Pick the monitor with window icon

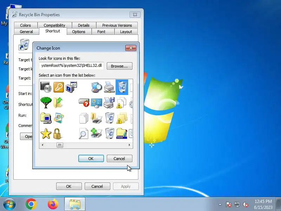71,87
